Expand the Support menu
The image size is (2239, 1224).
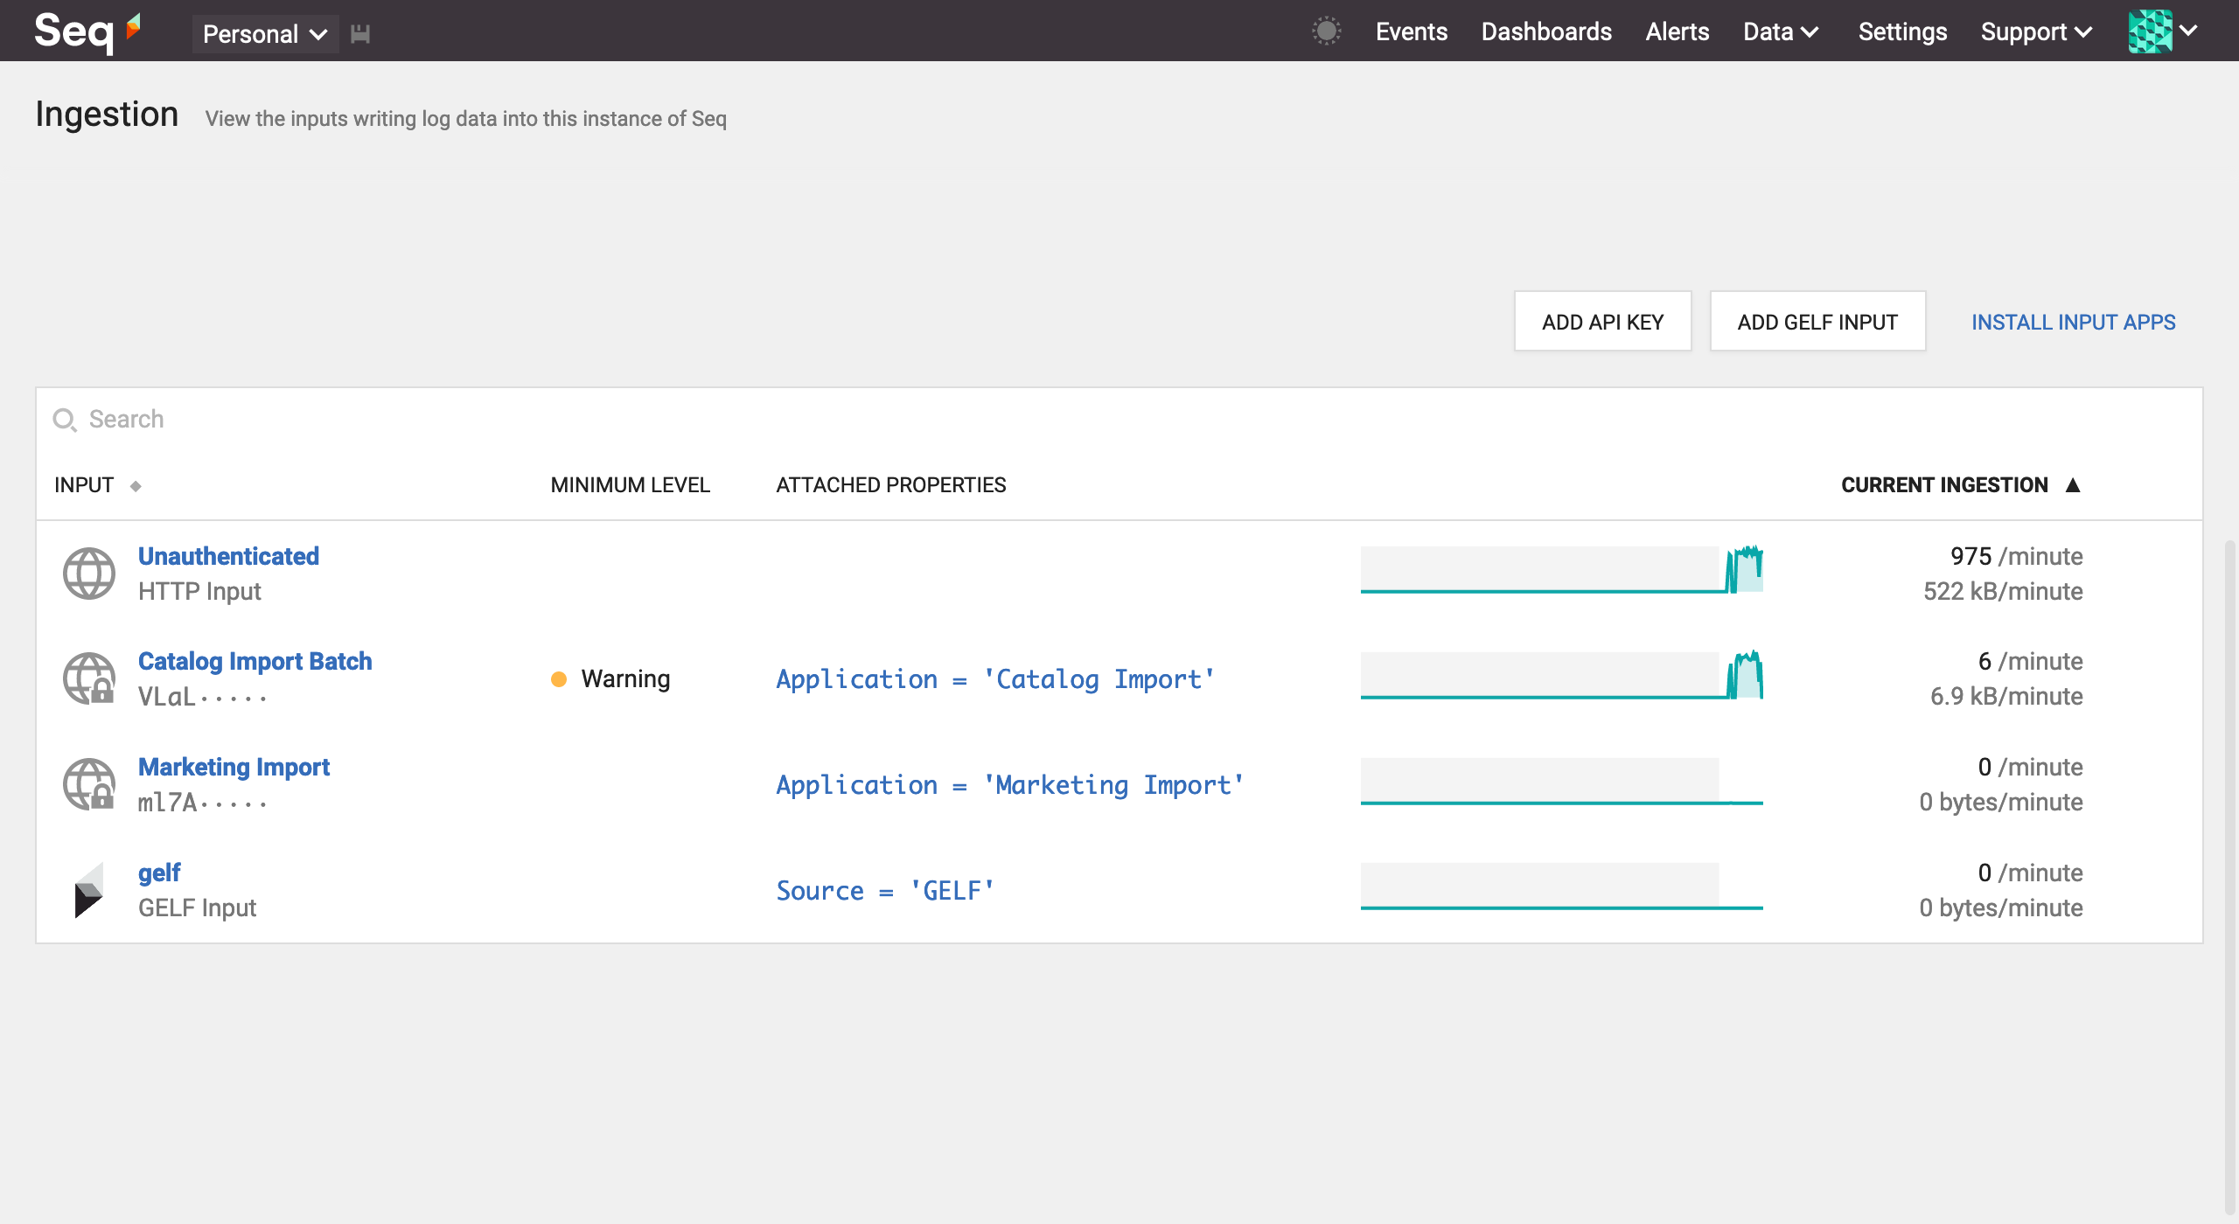[2036, 31]
